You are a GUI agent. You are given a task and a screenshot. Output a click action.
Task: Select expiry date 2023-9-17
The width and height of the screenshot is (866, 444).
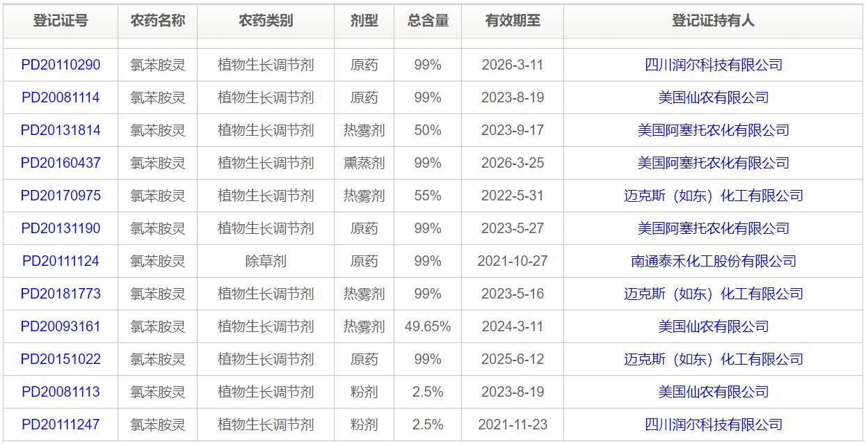[513, 130]
